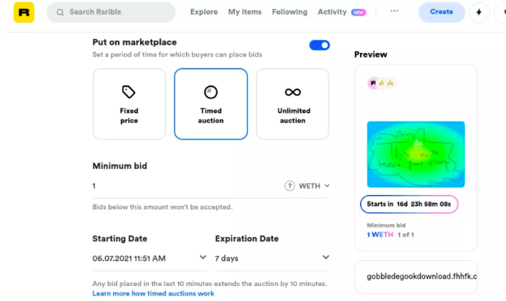
Task: Expand the Starting Date dropdown
Action: [149, 258]
